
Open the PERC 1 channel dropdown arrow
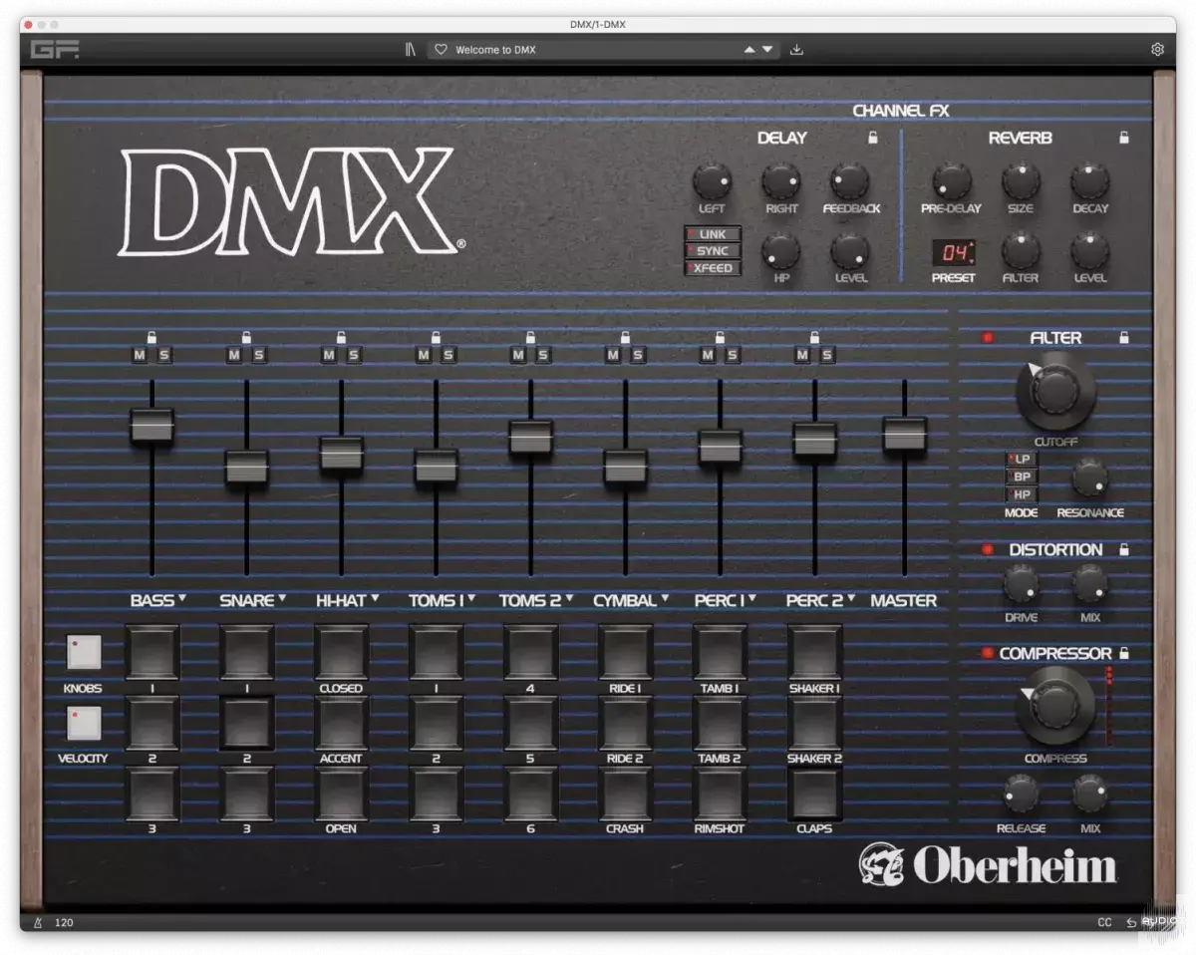pos(751,599)
